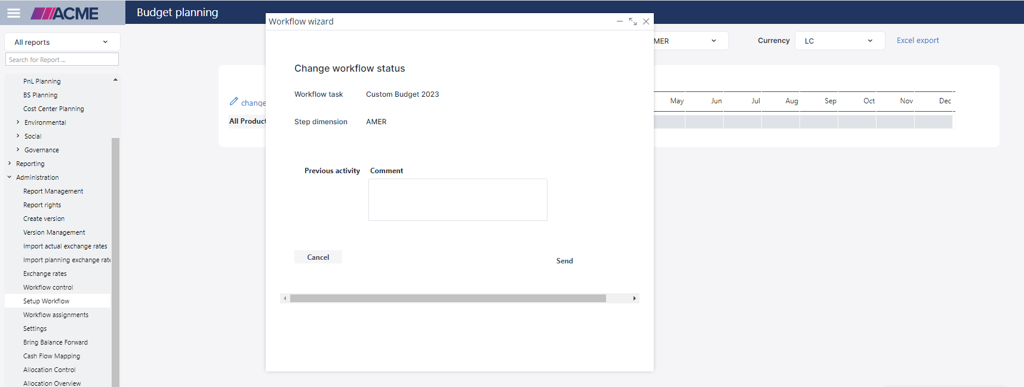Click the Excel export link
The height and width of the screenshot is (387, 1024).
917,41
